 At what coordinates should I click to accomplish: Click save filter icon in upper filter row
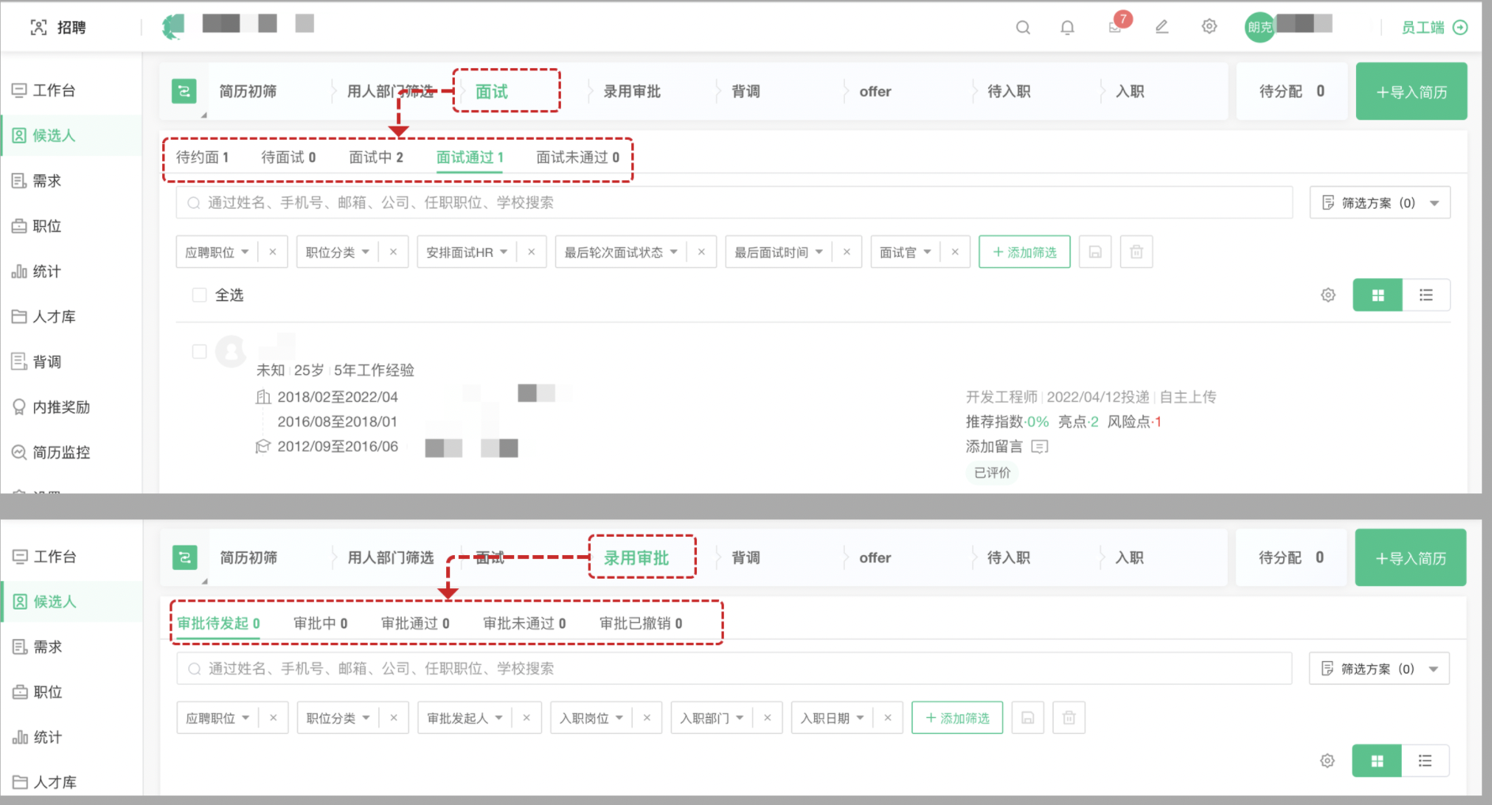[x=1095, y=252]
